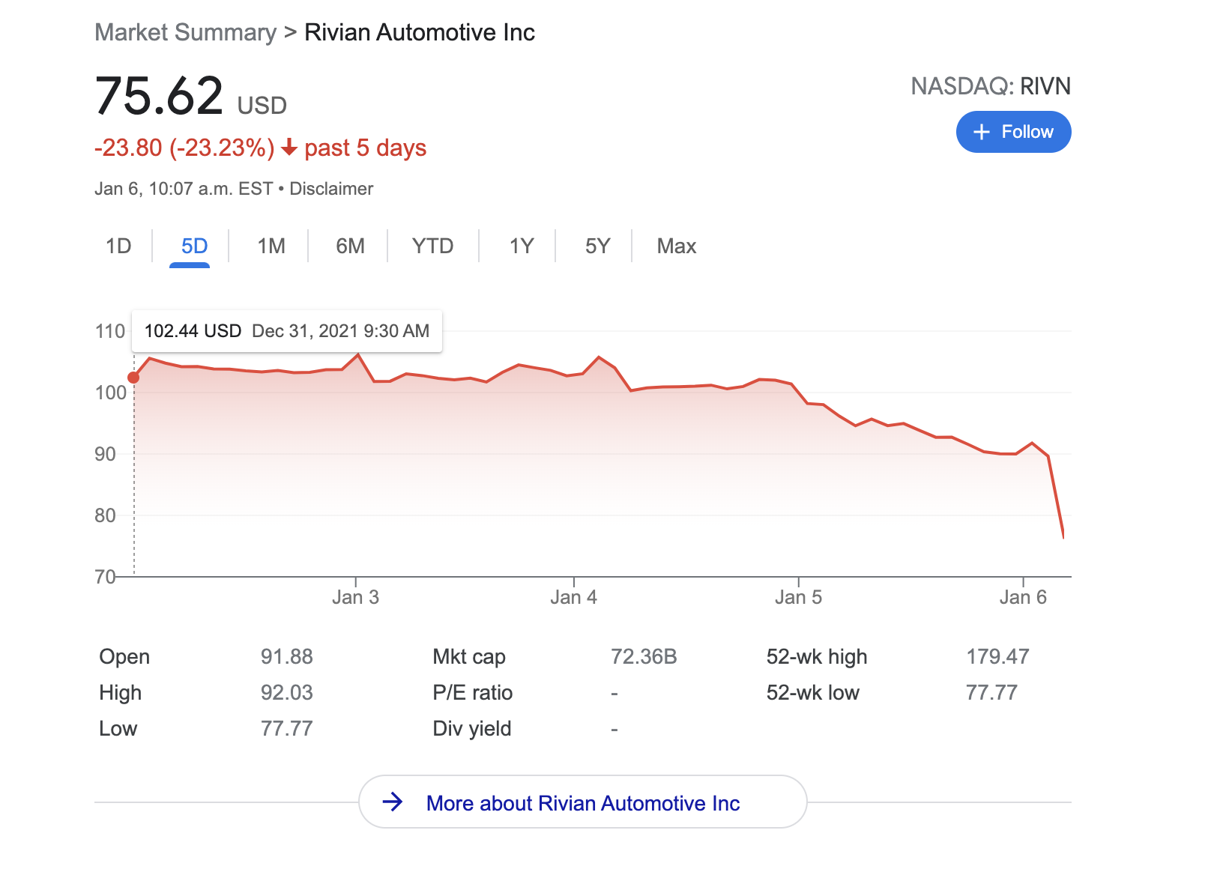Click the plus icon in the Follow button
The width and height of the screenshot is (1214, 869).
pyautogui.click(x=982, y=132)
